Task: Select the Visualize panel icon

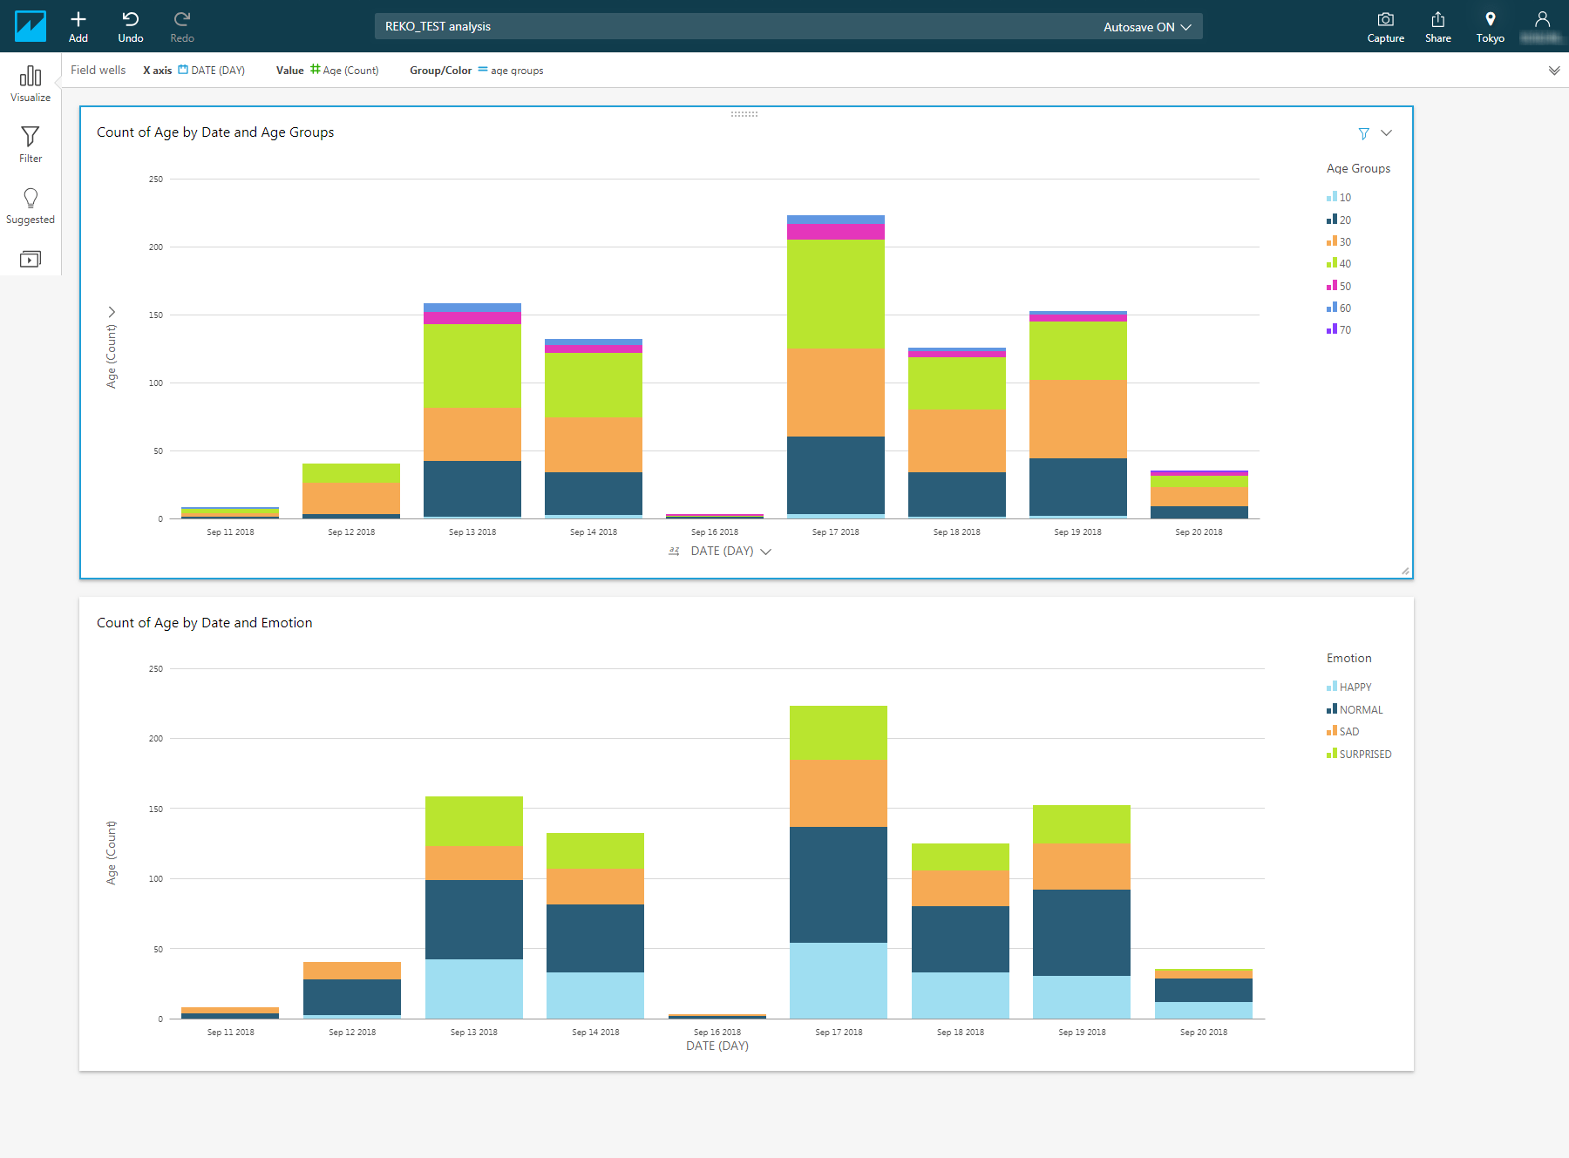Action: (31, 83)
